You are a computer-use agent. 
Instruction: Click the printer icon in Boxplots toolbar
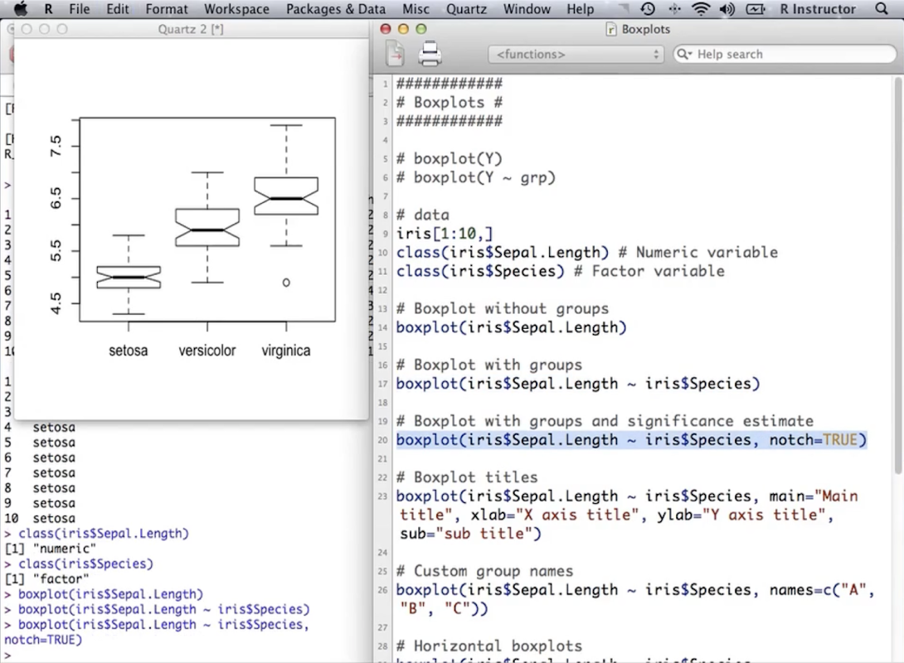pyautogui.click(x=430, y=54)
